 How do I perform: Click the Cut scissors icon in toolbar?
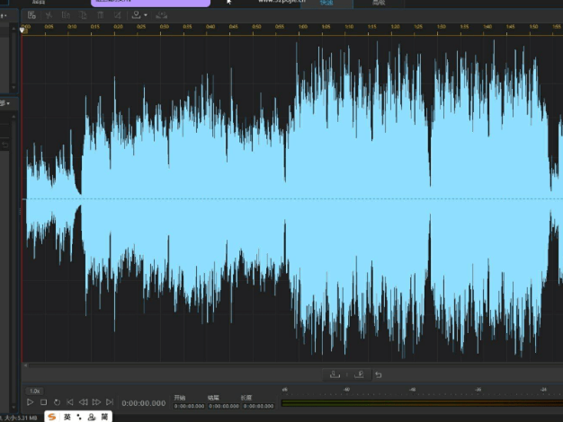[x=49, y=15]
